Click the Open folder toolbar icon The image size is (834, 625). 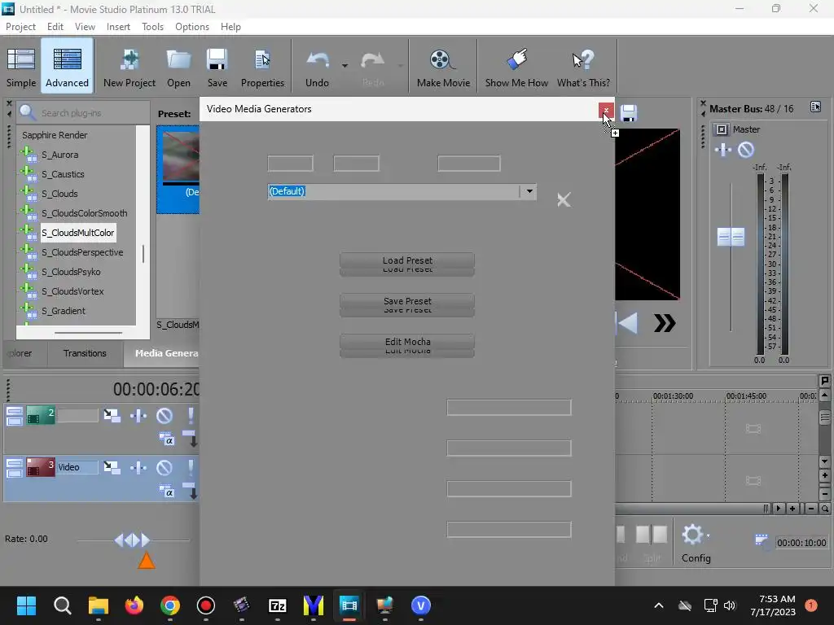click(178, 59)
